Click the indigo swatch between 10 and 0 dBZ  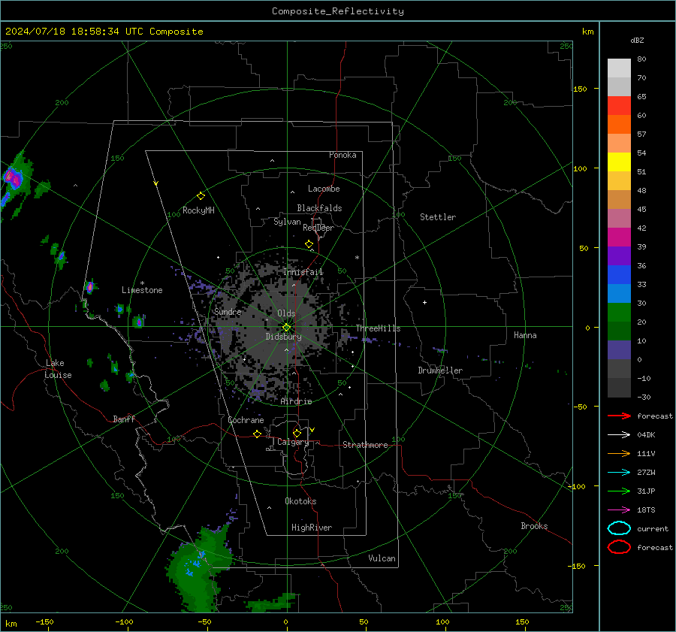619,350
